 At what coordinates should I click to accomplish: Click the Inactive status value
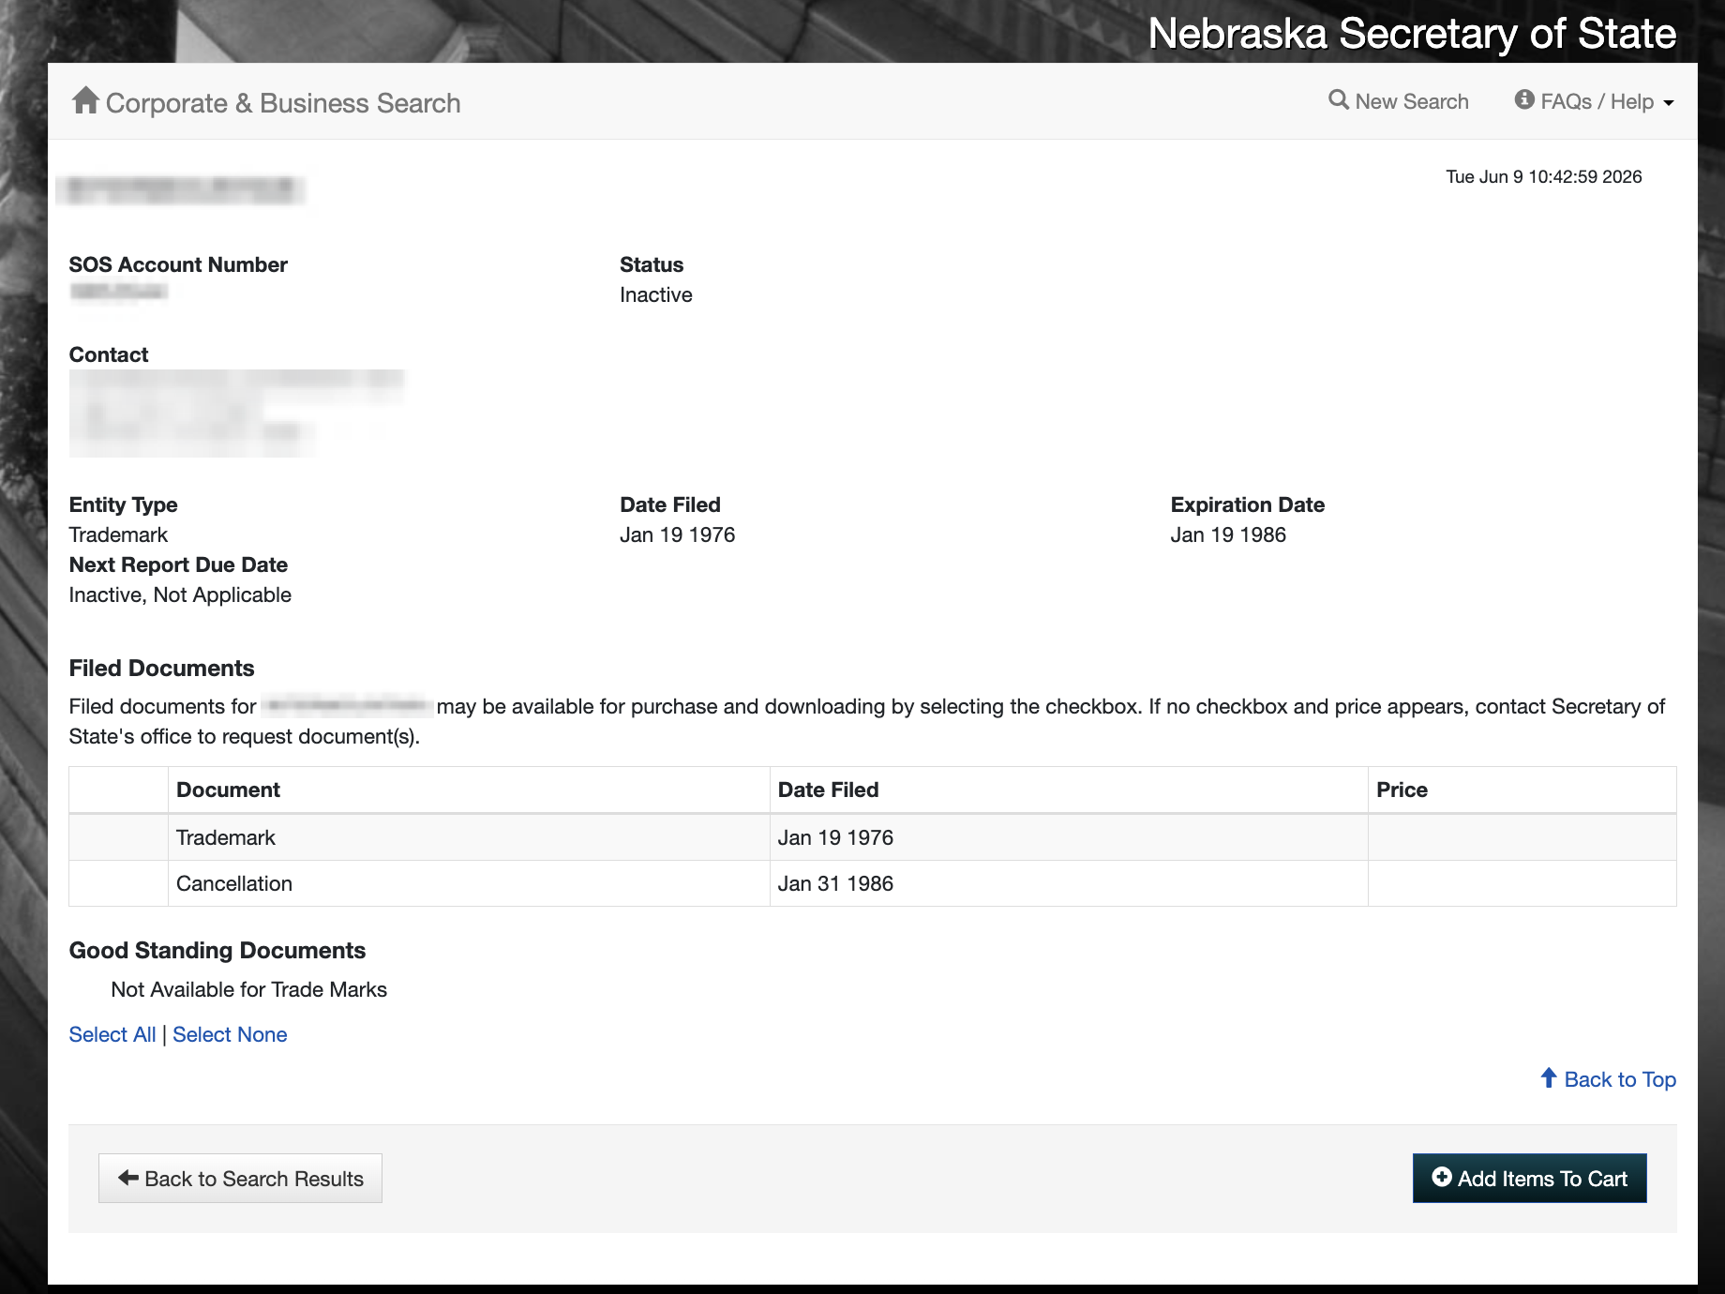656,294
